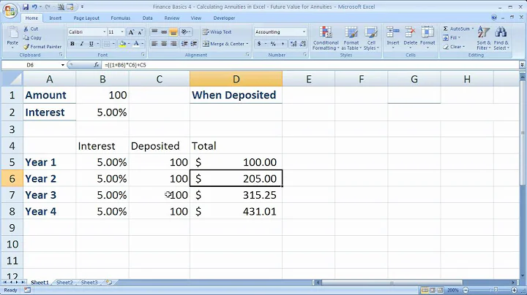Open Cell Styles gallery
Screen dimensions: 527x295
point(371,38)
